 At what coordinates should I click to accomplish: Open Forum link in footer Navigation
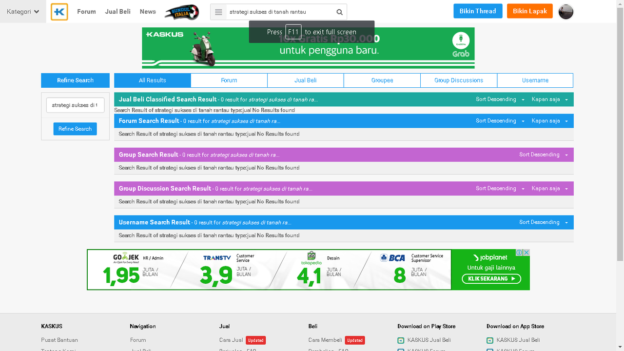(138, 340)
